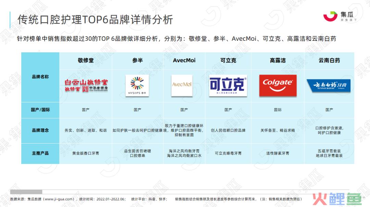The height and width of the screenshot is (207, 370).
Task: Click the 创人民信赖口腔品牌 cell
Action: (x=228, y=130)
